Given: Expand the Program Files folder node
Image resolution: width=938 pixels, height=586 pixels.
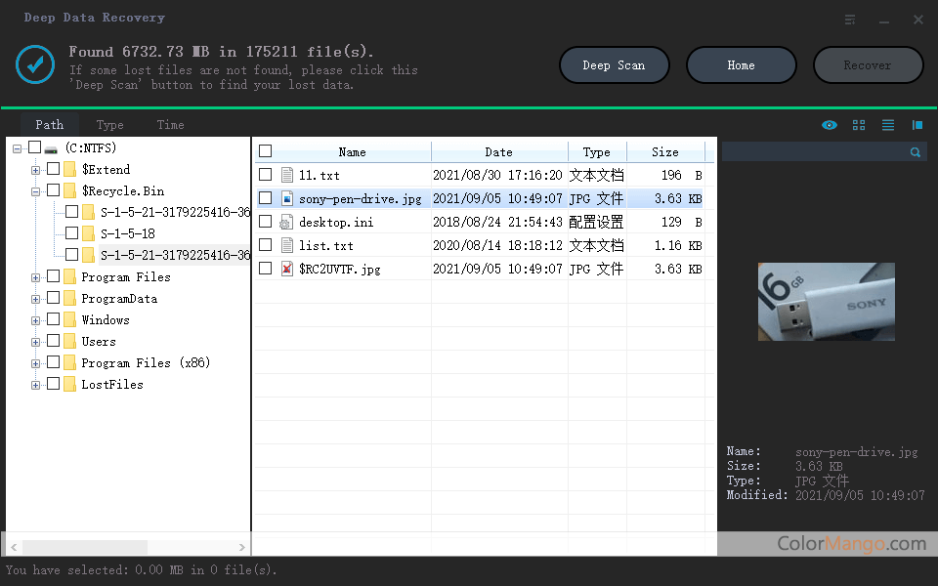Looking at the screenshot, I should (x=36, y=277).
